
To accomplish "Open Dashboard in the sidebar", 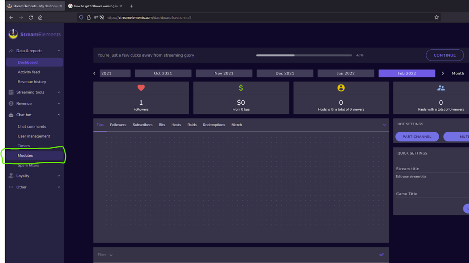I will (34, 62).
